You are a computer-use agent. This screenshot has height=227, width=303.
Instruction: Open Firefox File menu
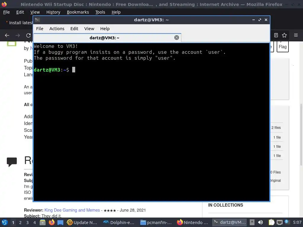7,12
